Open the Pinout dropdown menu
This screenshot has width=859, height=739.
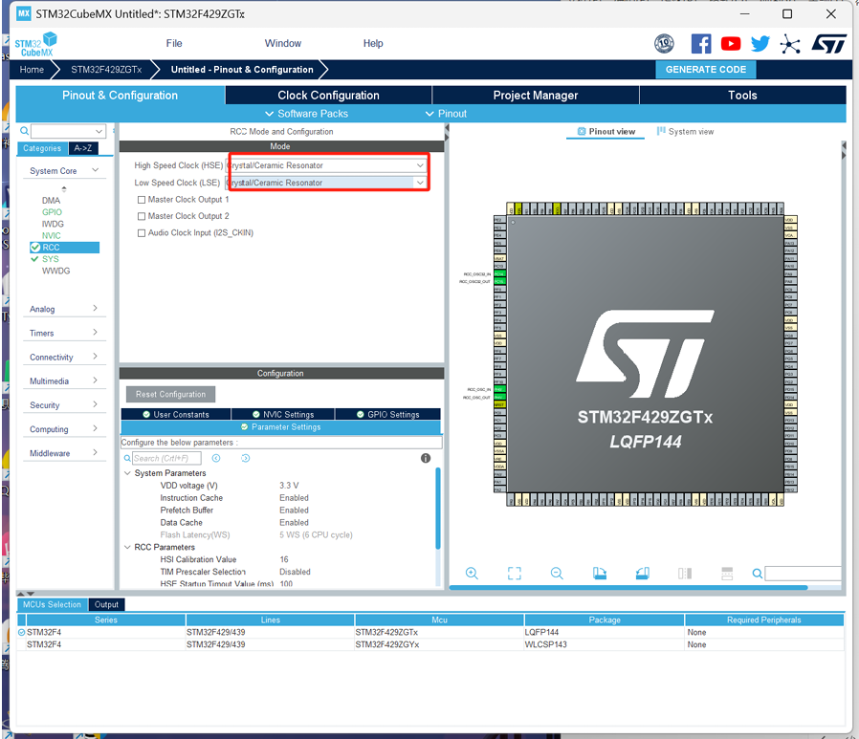pos(446,114)
